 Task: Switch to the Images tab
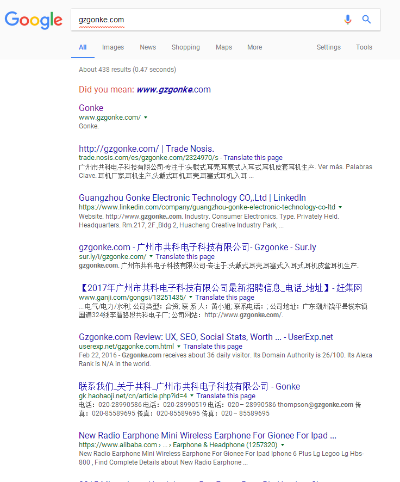(x=113, y=47)
